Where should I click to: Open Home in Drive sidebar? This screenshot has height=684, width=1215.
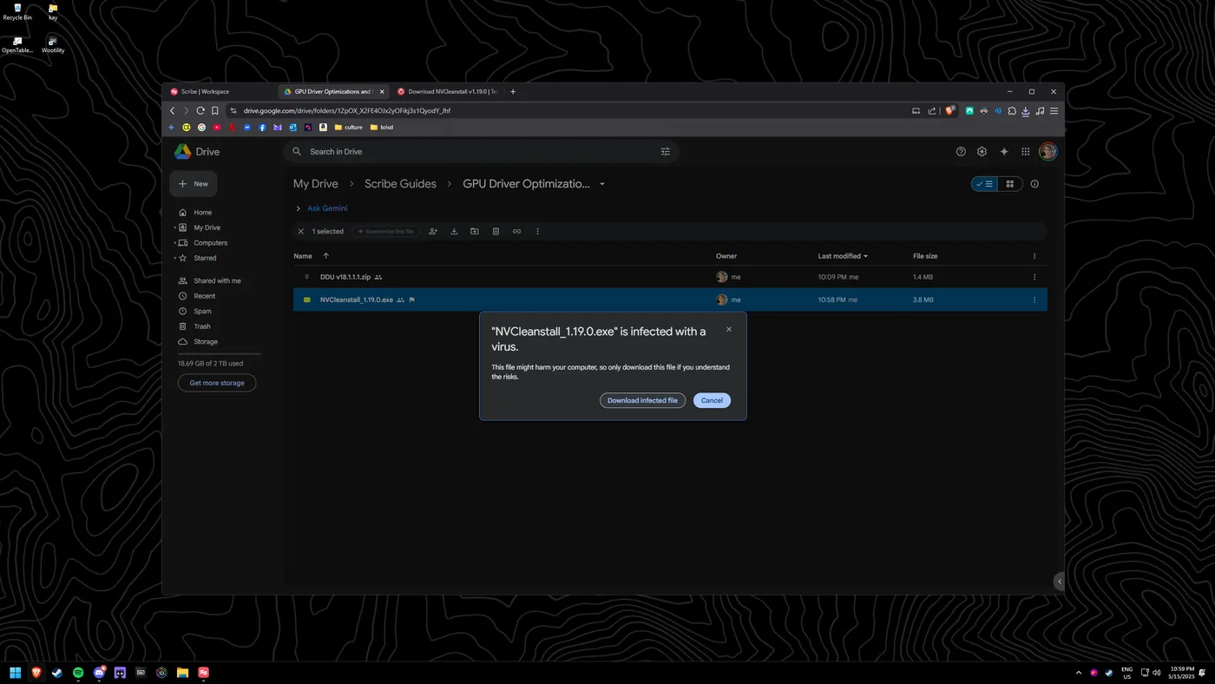(x=202, y=213)
